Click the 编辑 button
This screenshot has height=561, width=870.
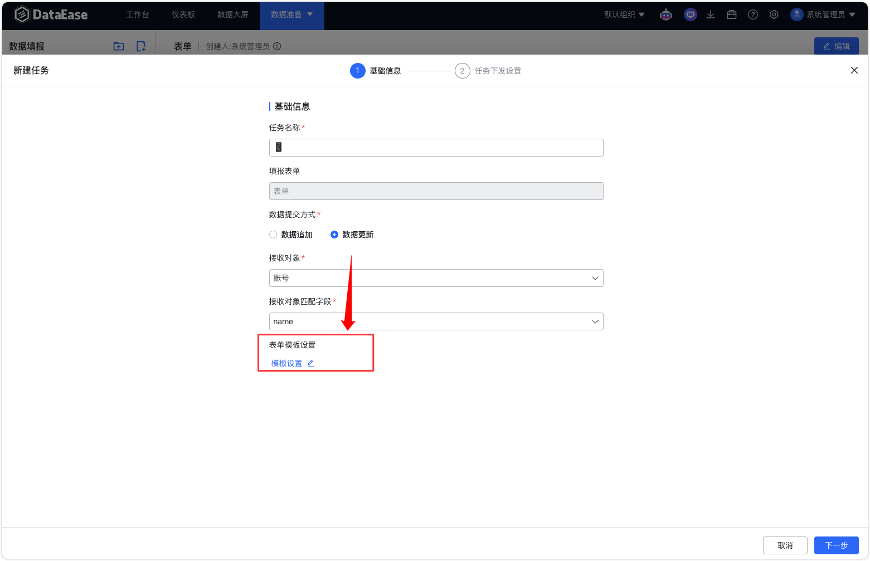837,46
